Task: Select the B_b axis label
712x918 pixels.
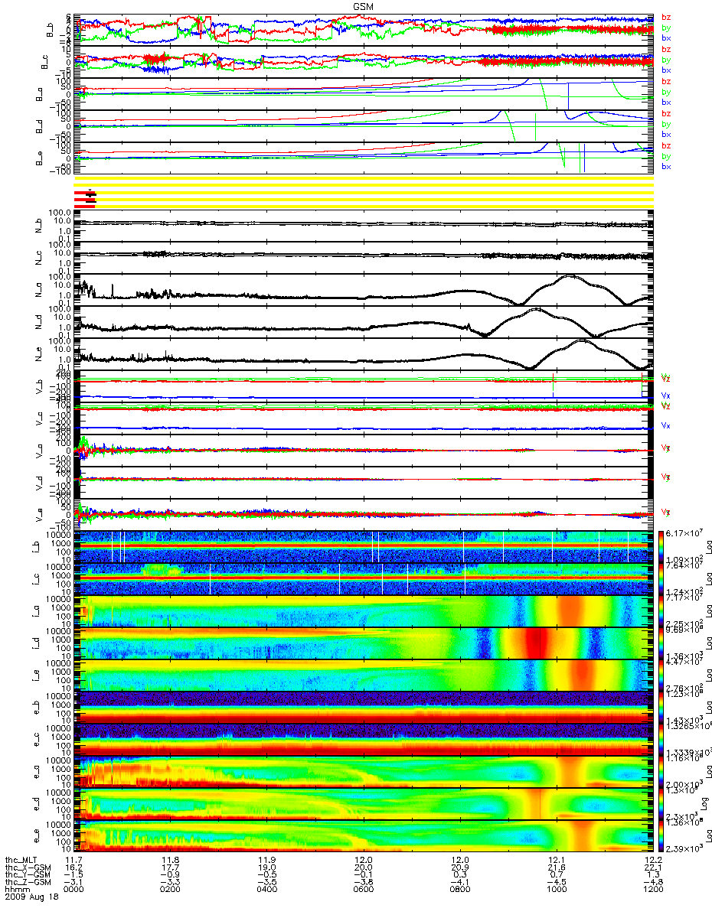Action: pos(50,31)
